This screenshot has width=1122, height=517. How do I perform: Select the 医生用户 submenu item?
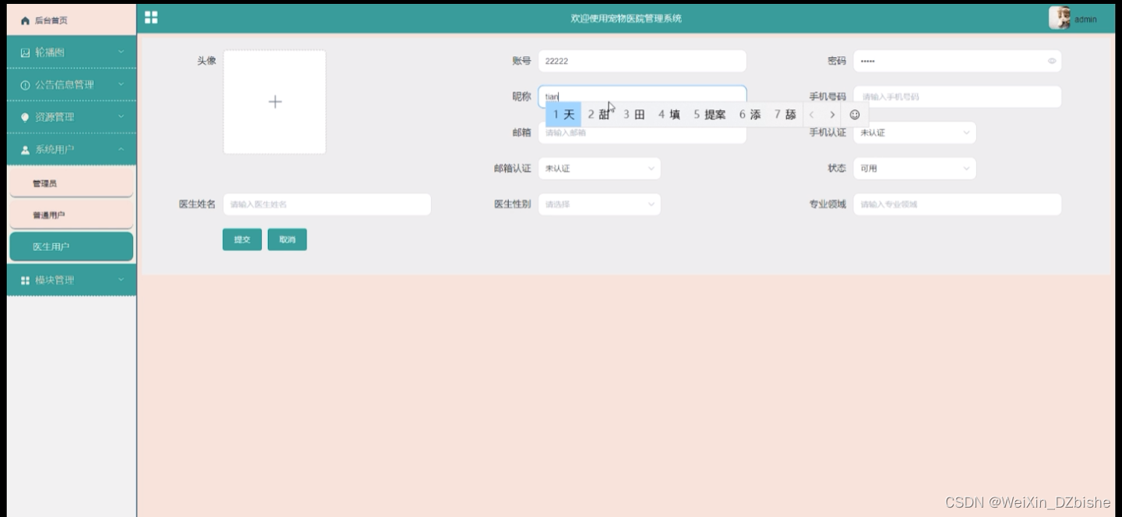tap(72, 246)
